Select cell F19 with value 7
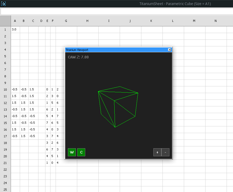Image resolution: width=233 pixels, height=192 pixels. click(53, 149)
